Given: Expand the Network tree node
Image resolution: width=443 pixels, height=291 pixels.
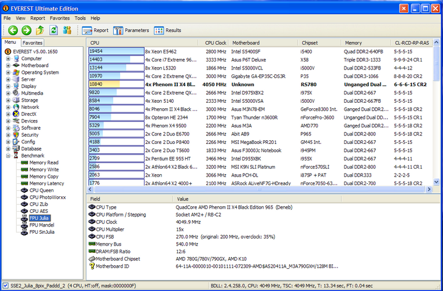Looking at the screenshot, I should click(8, 107).
